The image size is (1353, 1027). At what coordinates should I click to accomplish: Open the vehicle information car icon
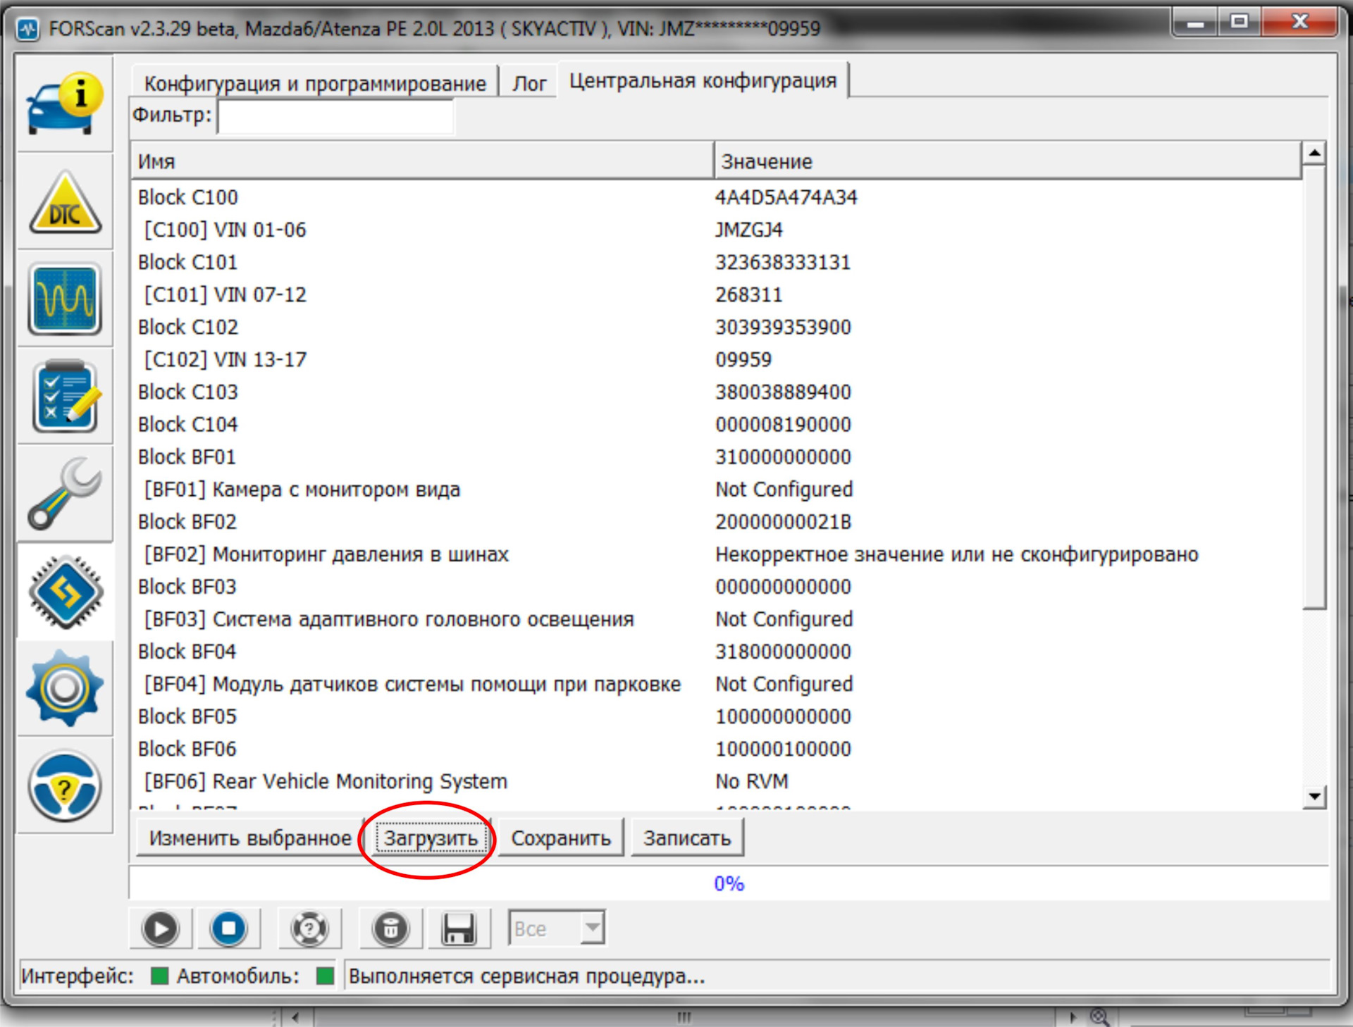[x=65, y=104]
